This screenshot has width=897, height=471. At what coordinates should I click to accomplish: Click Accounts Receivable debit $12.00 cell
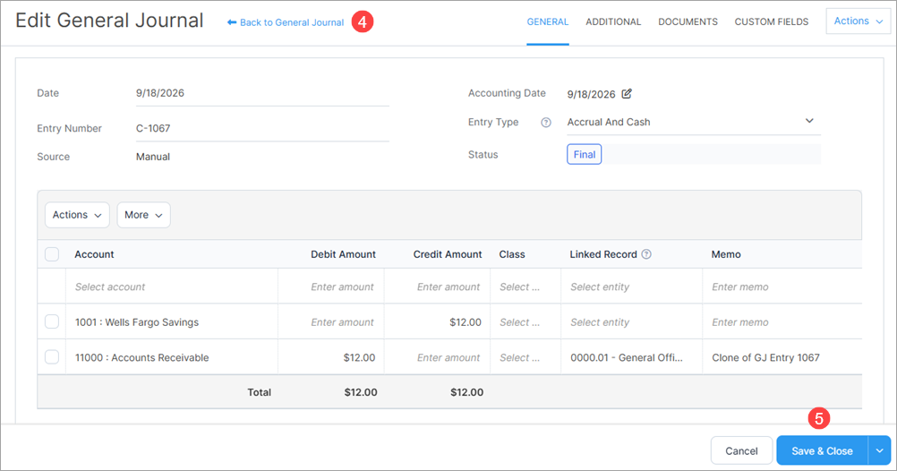(331, 357)
